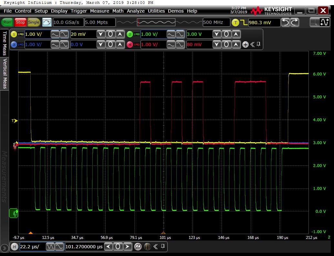The width and height of the screenshot is (334, 256).
Task: Click the redo arrow icon
Action: click(x=295, y=22)
